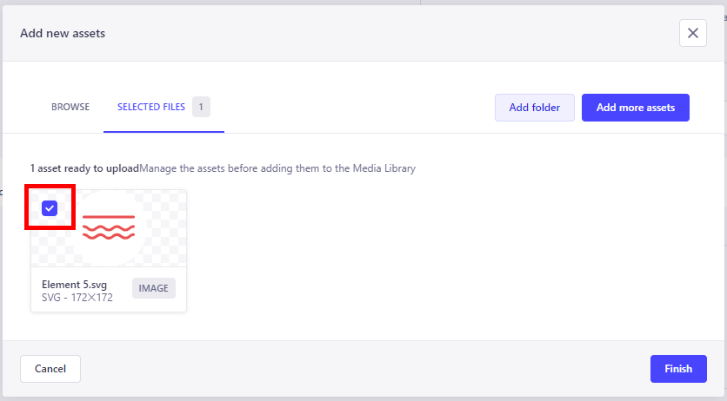
Task: Click the "Manage the assets" description text
Action: (x=277, y=168)
